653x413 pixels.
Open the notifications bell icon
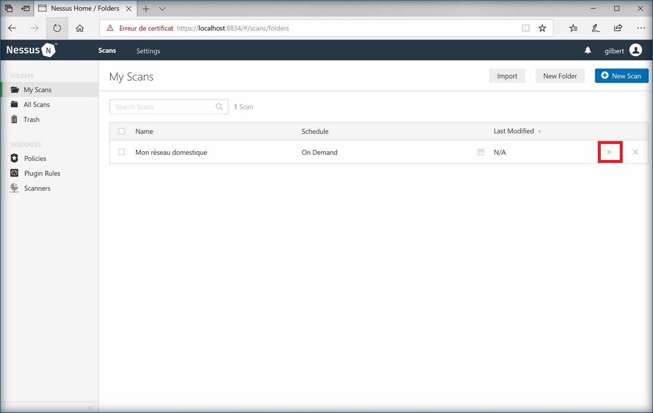[x=588, y=51]
